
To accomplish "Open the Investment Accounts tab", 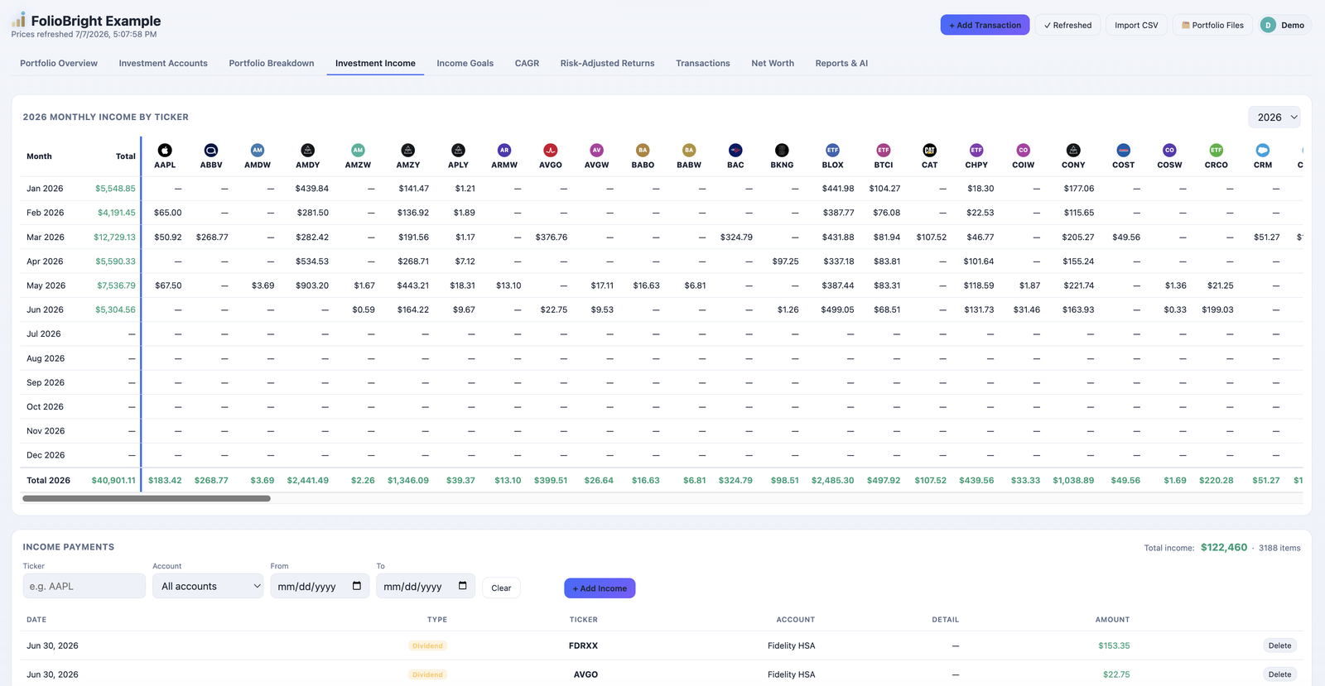I will pyautogui.click(x=163, y=63).
